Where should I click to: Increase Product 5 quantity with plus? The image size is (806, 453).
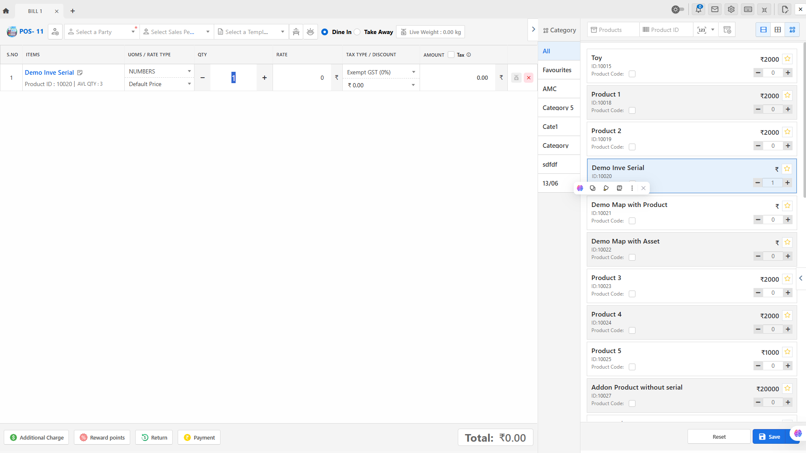(x=788, y=366)
